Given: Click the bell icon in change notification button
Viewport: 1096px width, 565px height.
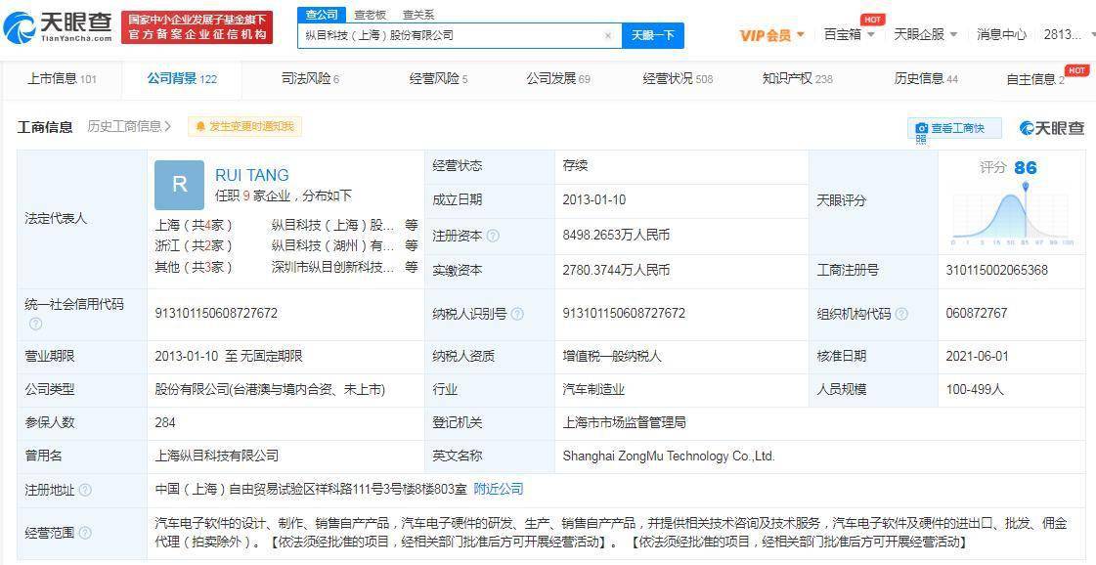Looking at the screenshot, I should pyautogui.click(x=200, y=126).
